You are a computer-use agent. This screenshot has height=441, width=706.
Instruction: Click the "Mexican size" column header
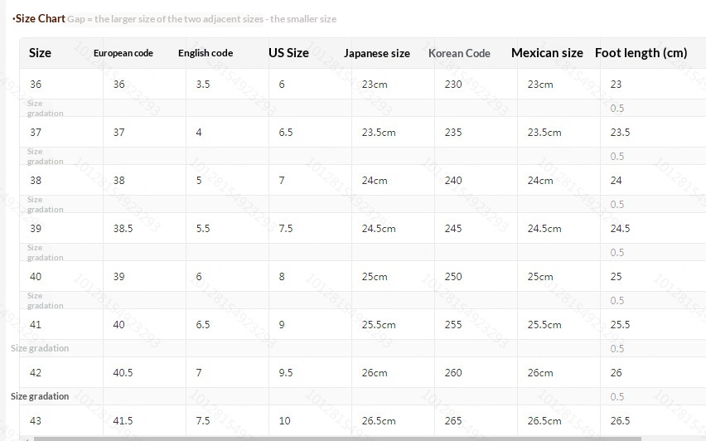point(547,53)
